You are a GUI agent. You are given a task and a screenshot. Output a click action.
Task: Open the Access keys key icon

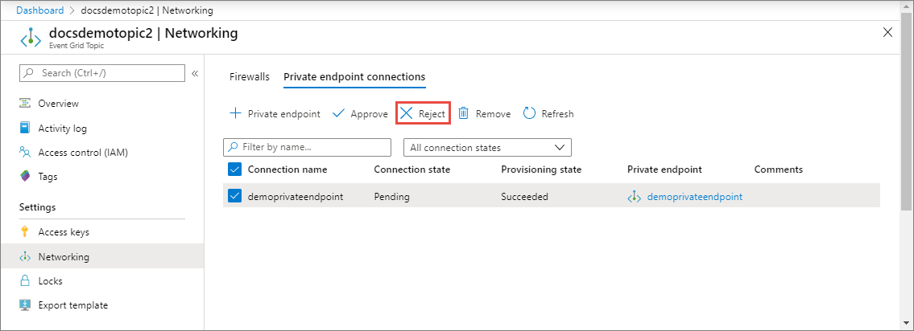point(25,232)
